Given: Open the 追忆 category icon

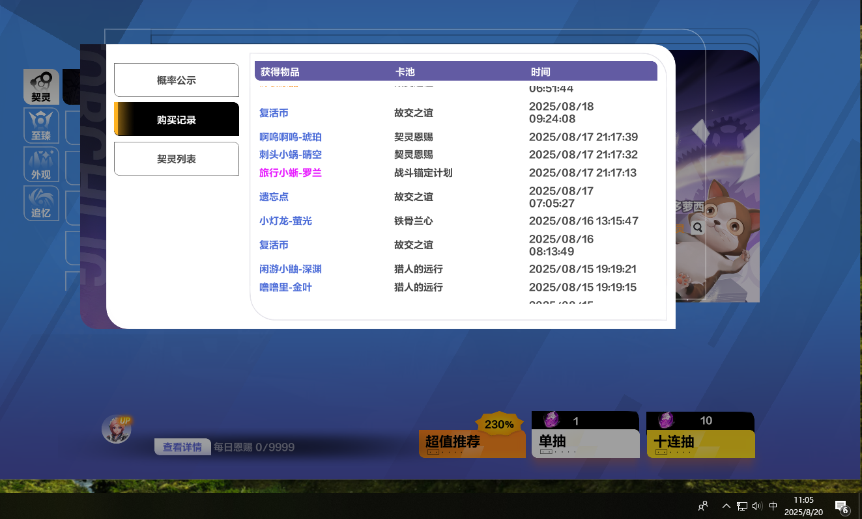Looking at the screenshot, I should point(41,204).
